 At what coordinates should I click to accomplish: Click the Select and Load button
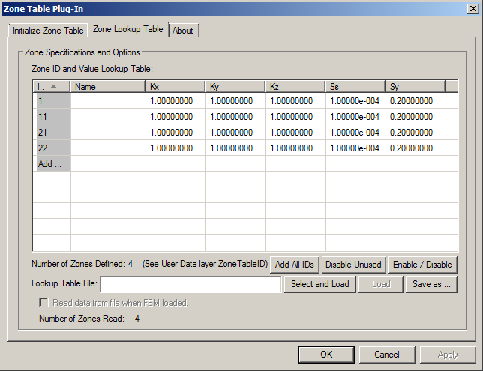[x=319, y=284]
